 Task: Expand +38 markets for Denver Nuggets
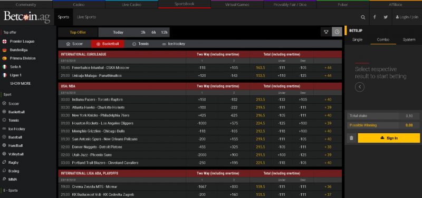(328, 147)
